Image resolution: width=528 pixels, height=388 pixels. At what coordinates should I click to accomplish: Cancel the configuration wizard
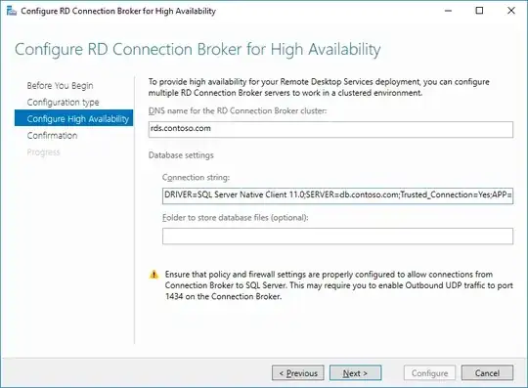tap(487, 373)
